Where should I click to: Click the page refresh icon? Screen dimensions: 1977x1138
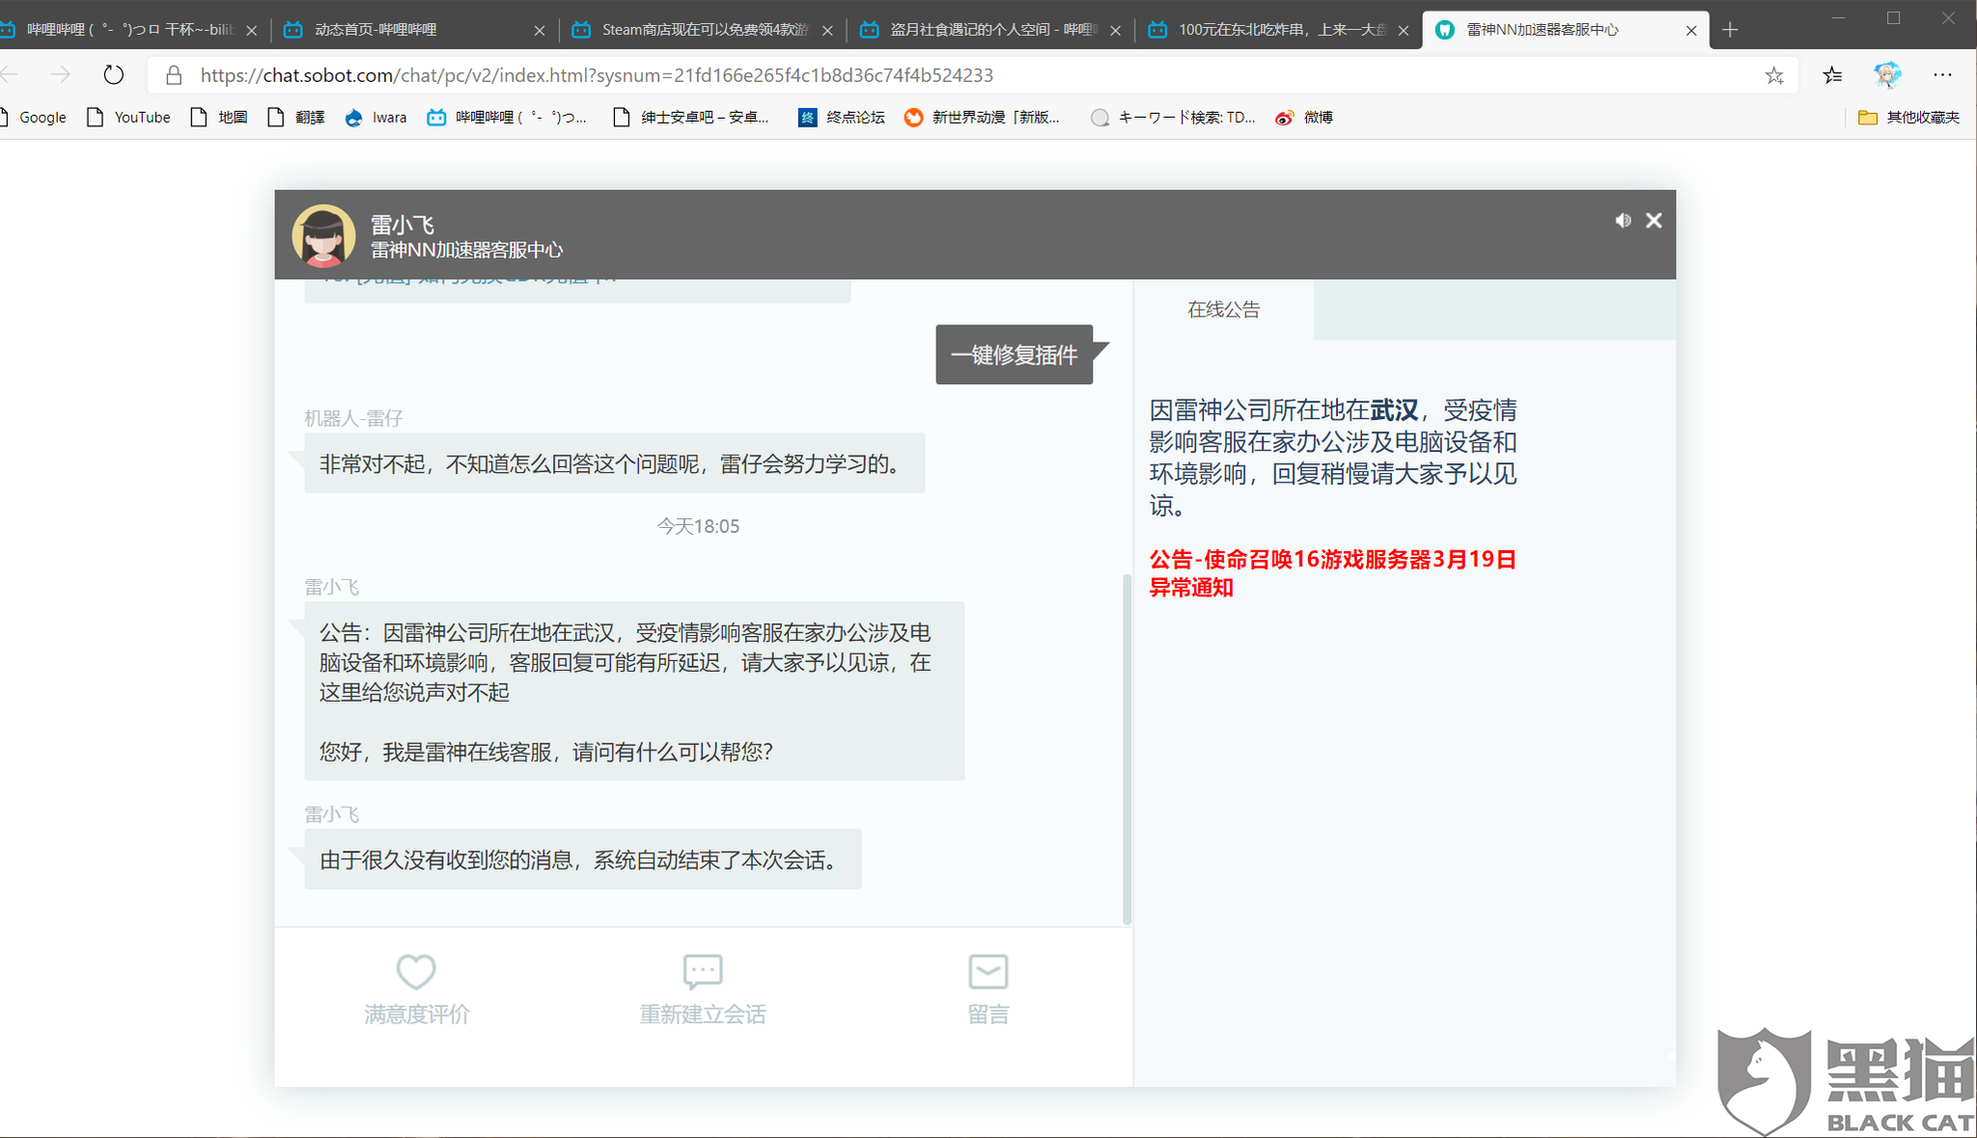[113, 74]
